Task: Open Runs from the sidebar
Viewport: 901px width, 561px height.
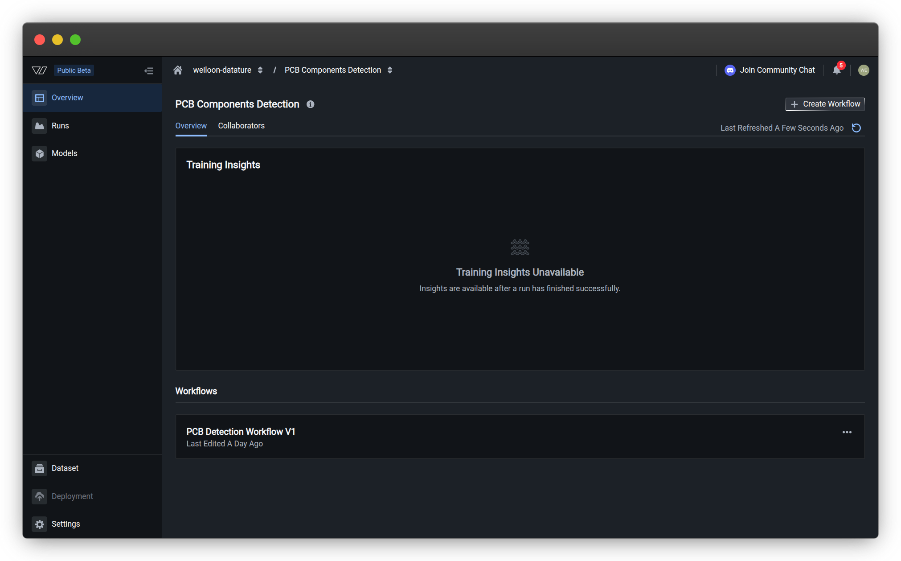Action: 60,126
